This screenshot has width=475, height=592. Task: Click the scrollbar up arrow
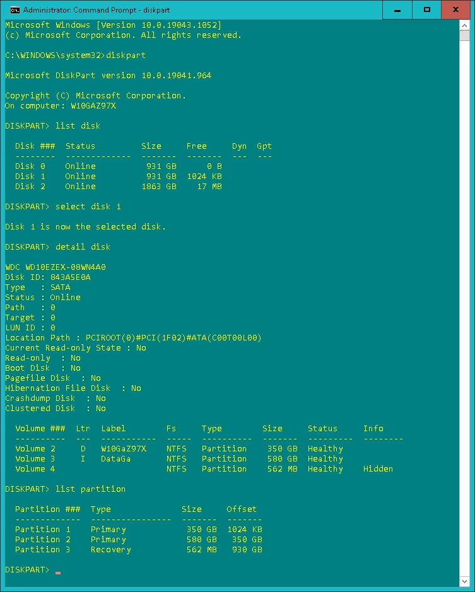click(x=464, y=25)
